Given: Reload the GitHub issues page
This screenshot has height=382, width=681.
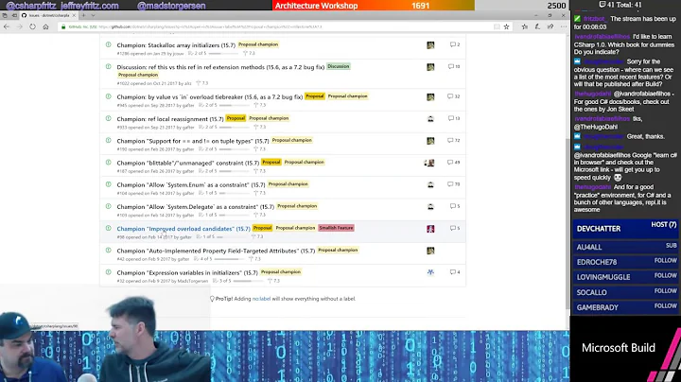Looking at the screenshot, I should point(32,26).
